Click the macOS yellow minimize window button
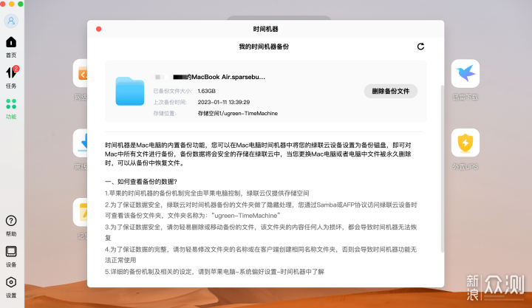The width and height of the screenshot is (532, 308). [12, 4]
